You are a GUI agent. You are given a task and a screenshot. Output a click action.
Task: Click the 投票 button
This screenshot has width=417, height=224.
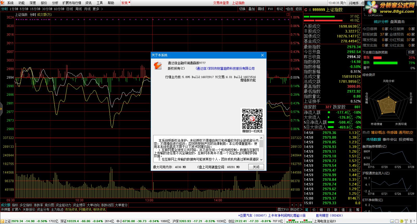tap(411, 52)
